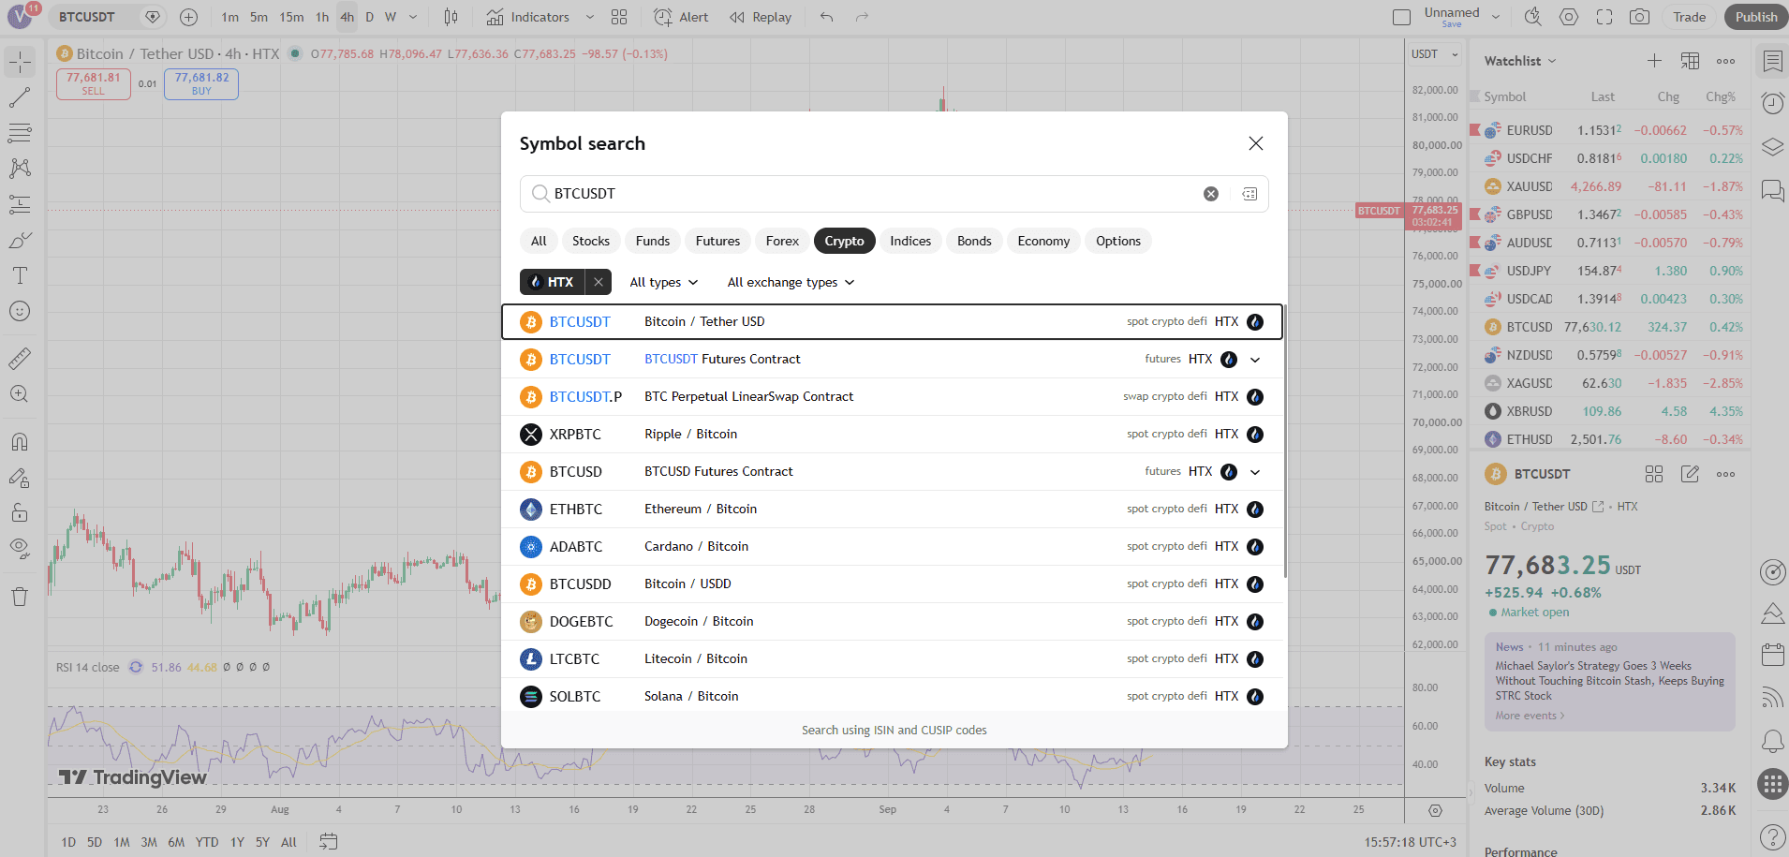The height and width of the screenshot is (857, 1789).
Task: Open the Watchlist name dropdown
Action: tap(1520, 61)
